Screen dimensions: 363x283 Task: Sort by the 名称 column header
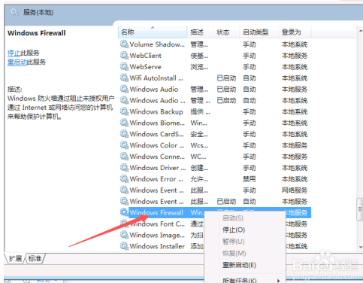153,32
